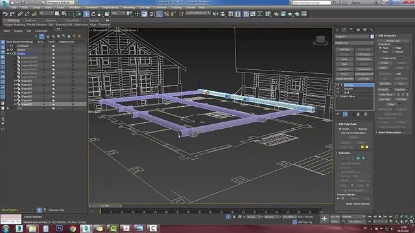The height and width of the screenshot is (233, 415).
Task: Activate the Select and Link tool
Action: coord(20,14)
